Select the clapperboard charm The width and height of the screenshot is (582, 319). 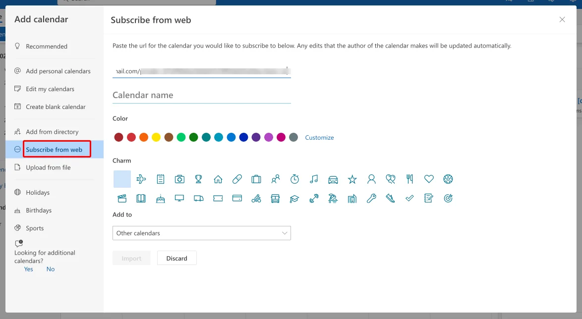(x=122, y=199)
